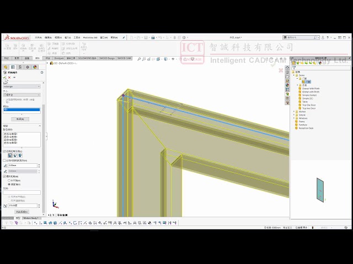The height and width of the screenshot is (264, 353).
Task: Switch to DimXpert tab
Action: (x=59, y=58)
